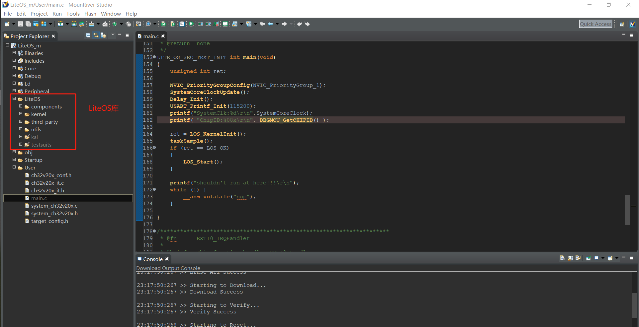Image resolution: width=639 pixels, height=327 pixels.
Task: Click the Build All stacked-layers icon
Action: pos(82,24)
